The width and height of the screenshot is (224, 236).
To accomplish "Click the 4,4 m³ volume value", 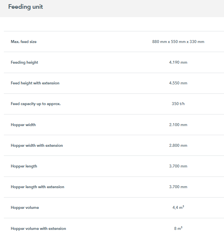I will (x=178, y=208).
